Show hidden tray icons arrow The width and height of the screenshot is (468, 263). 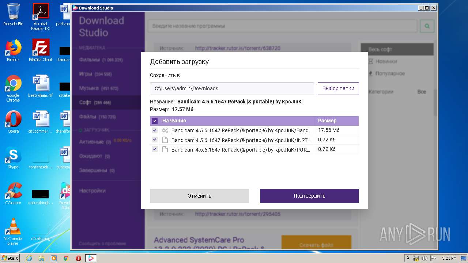[408, 258]
